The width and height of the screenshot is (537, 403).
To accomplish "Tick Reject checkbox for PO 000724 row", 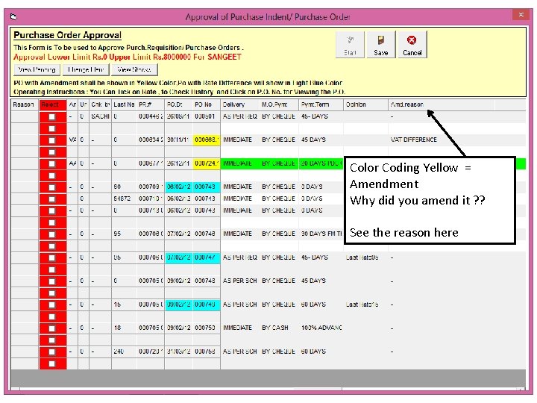I will (x=51, y=163).
